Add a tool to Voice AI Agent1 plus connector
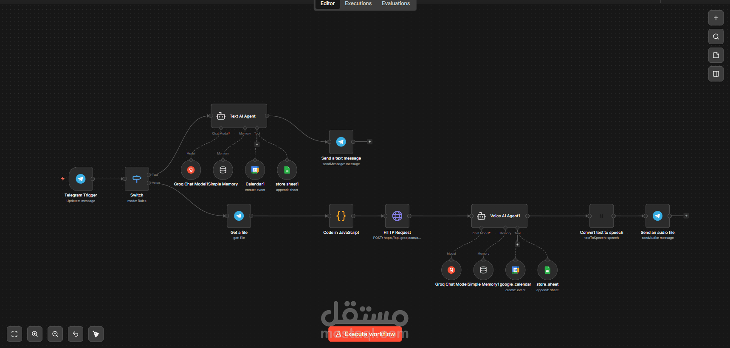Image resolution: width=730 pixels, height=348 pixels. (x=517, y=244)
